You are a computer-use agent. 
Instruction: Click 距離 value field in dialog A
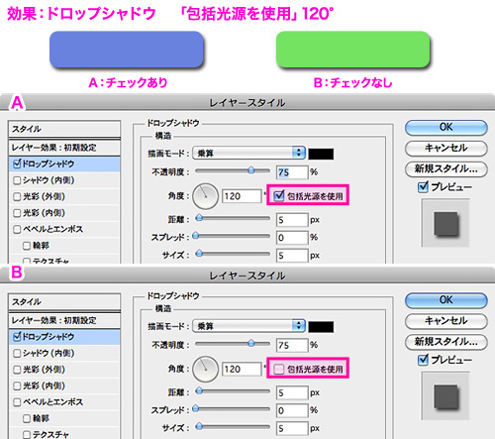coord(292,220)
